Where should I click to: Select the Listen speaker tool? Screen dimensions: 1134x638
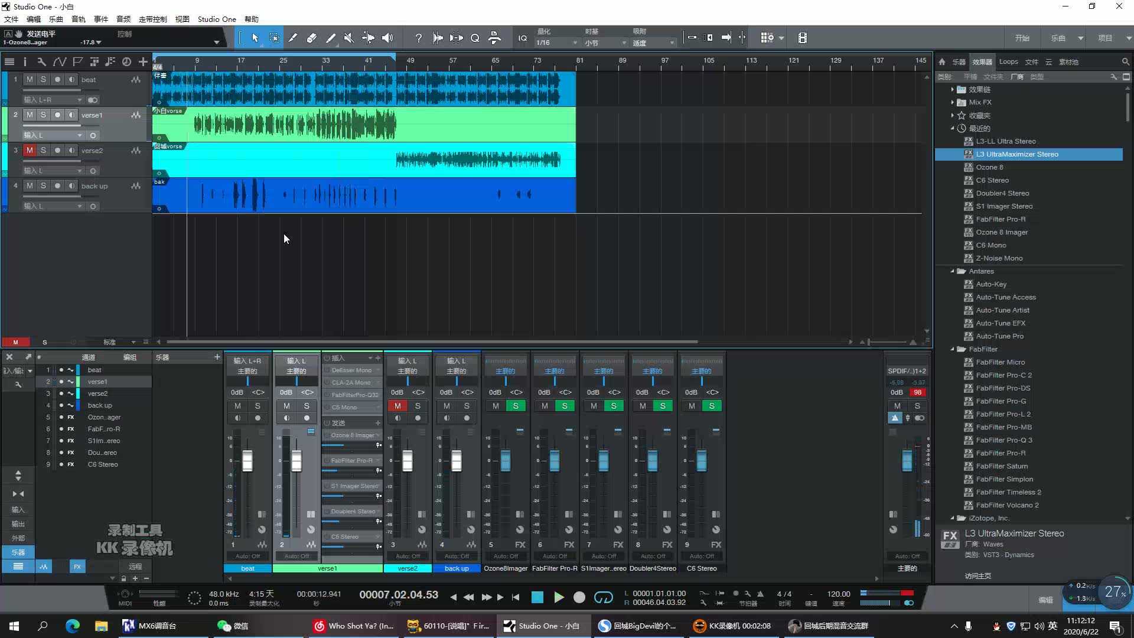[387, 38]
